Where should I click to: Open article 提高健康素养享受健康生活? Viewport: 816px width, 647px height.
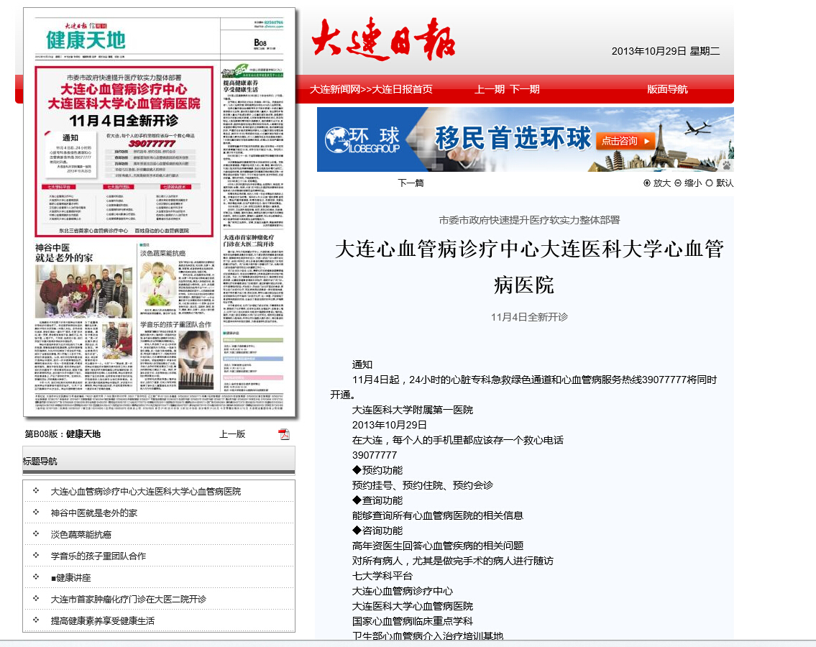pyautogui.click(x=102, y=621)
